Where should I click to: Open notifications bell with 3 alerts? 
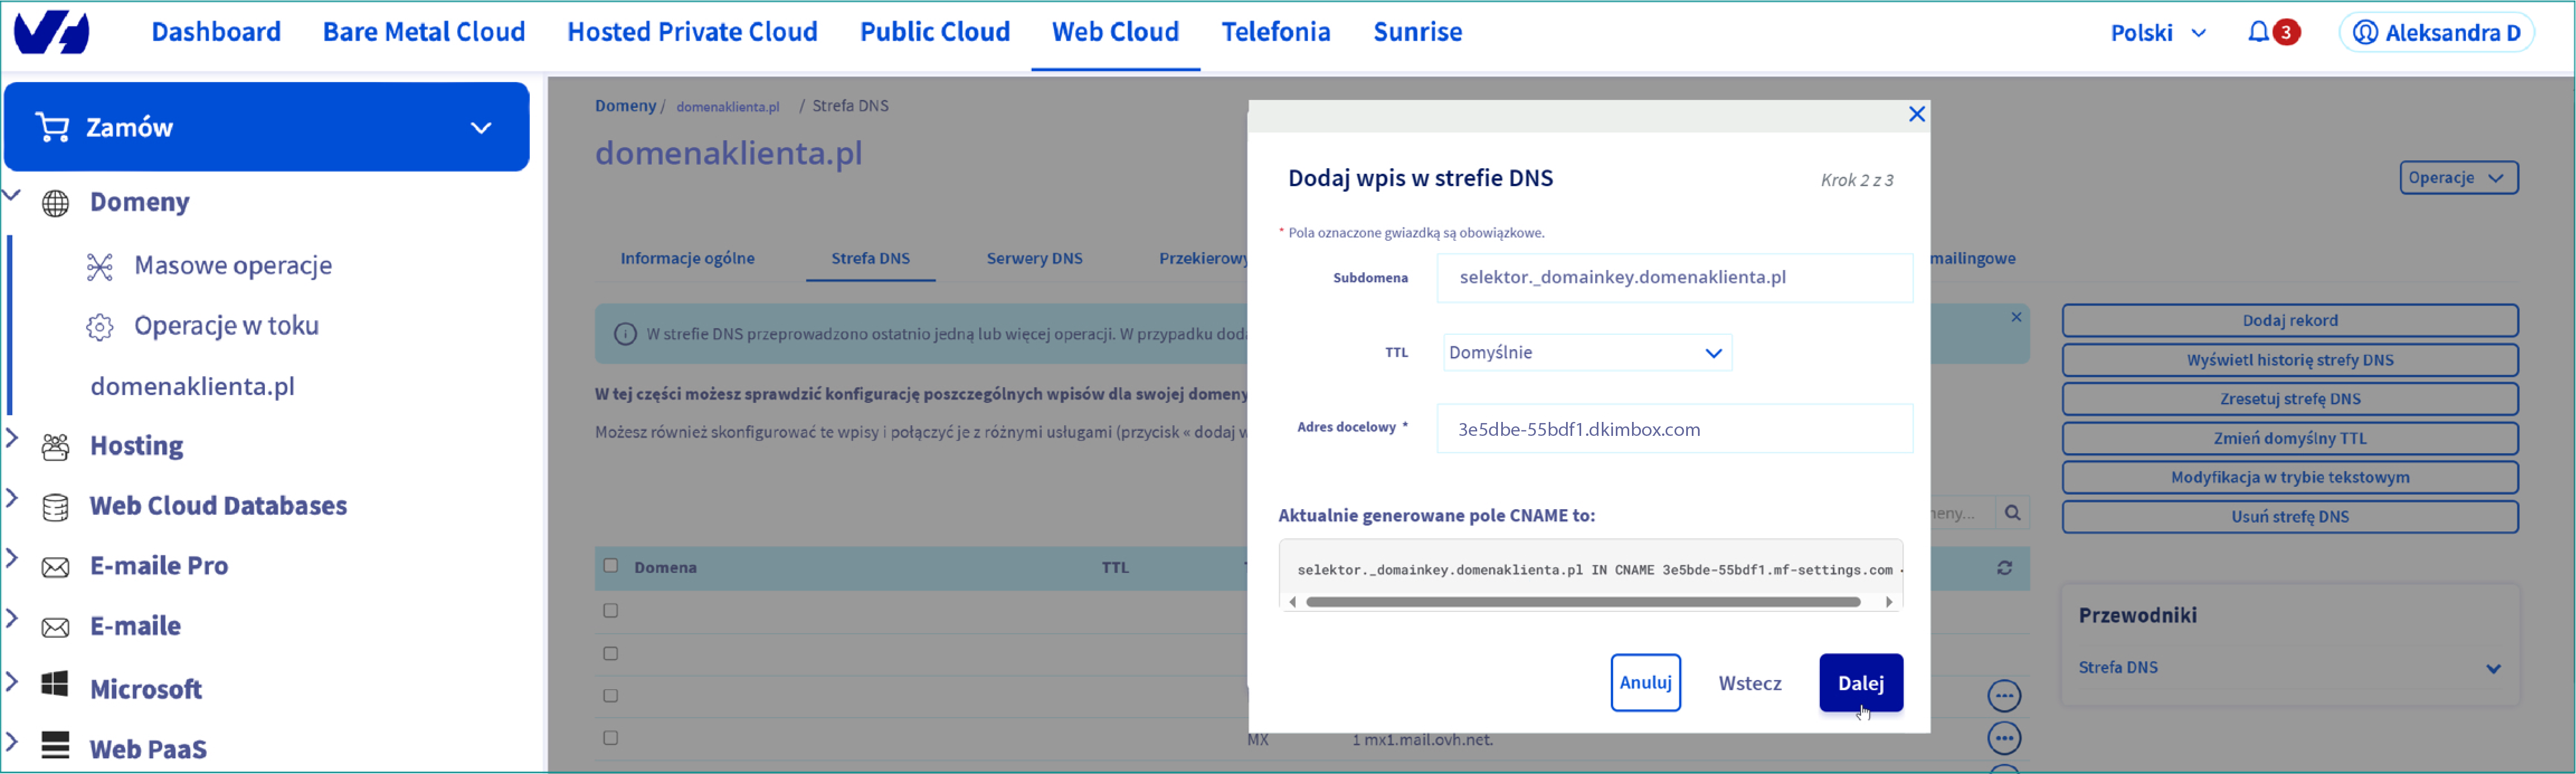pos(2259,32)
